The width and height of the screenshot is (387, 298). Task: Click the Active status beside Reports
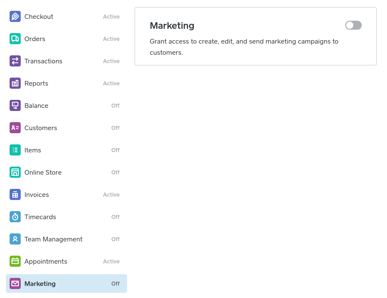pyautogui.click(x=111, y=83)
